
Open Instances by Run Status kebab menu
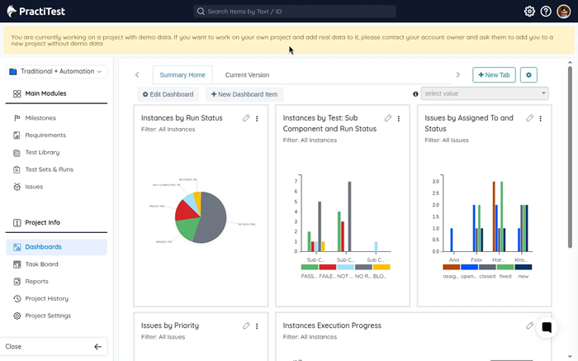pyautogui.click(x=257, y=118)
